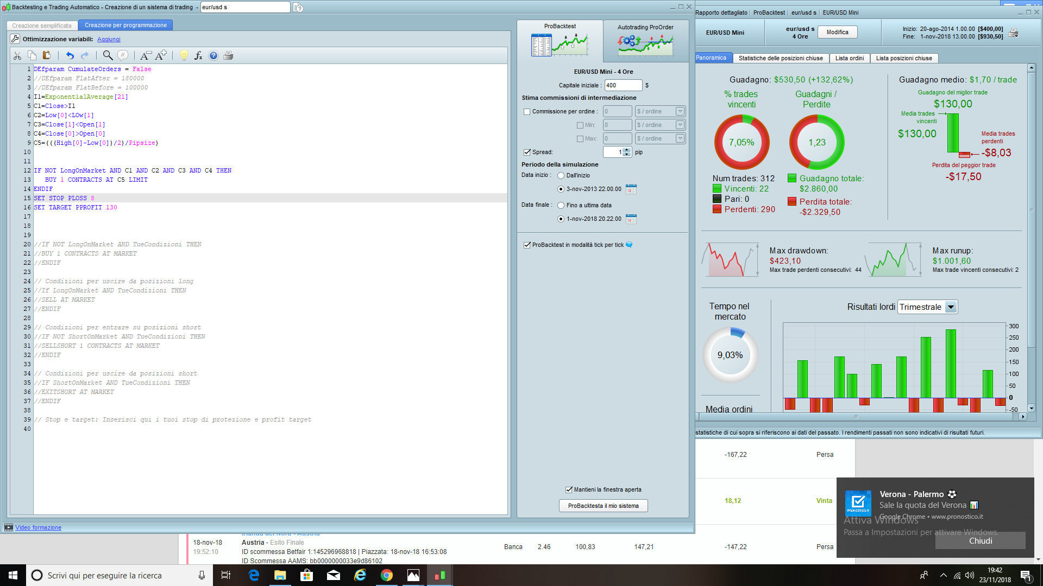Open Lista ordini tab in report
The height and width of the screenshot is (586, 1043).
849,58
